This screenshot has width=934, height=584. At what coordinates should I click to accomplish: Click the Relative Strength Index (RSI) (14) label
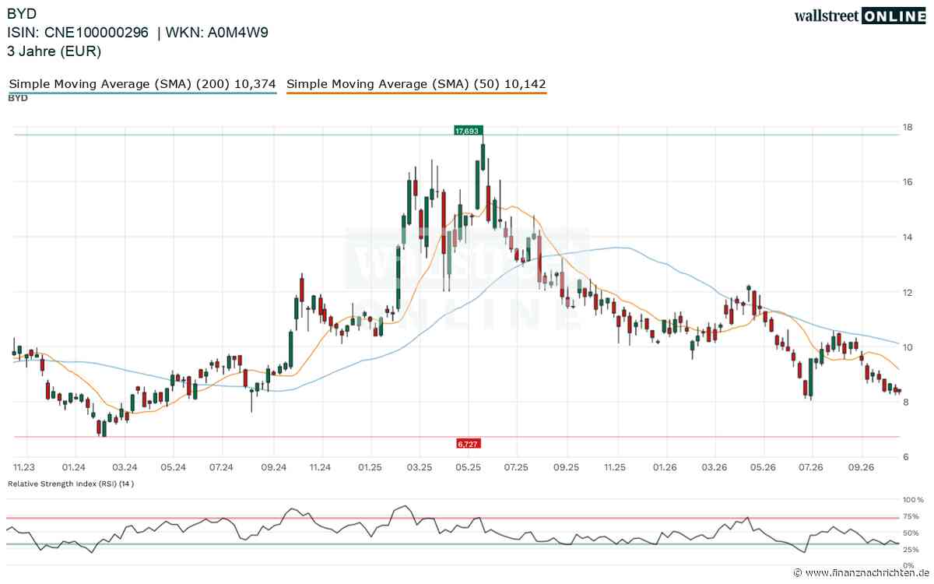(x=71, y=484)
